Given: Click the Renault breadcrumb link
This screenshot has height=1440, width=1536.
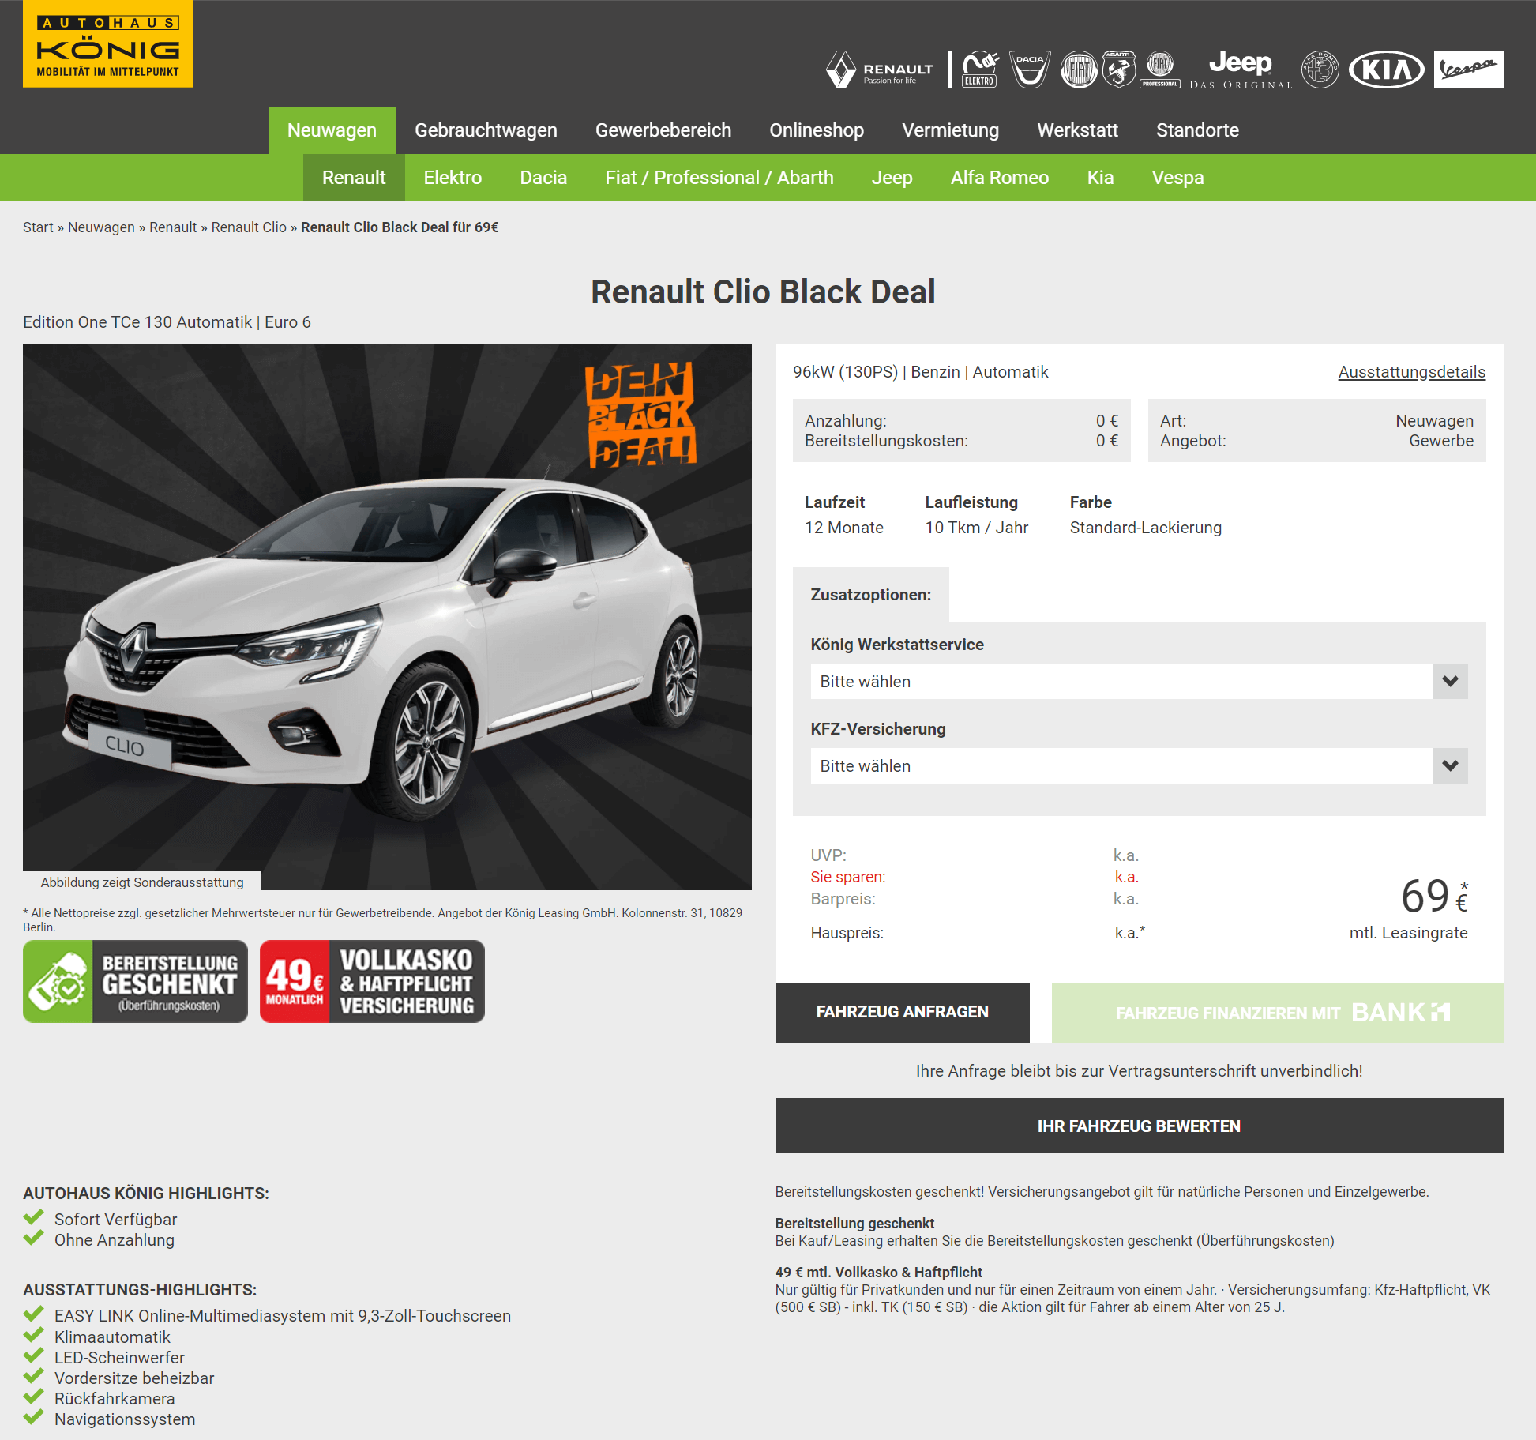Looking at the screenshot, I should 173,227.
